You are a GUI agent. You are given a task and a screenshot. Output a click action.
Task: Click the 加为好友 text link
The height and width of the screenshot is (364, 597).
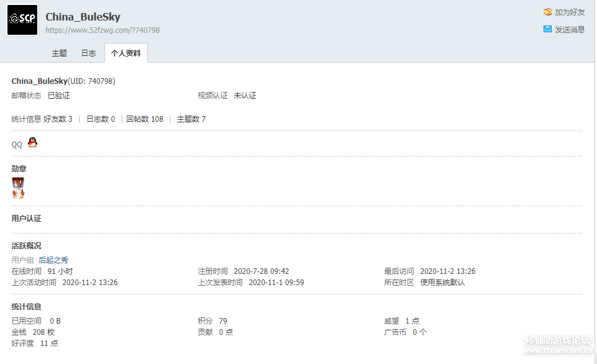pos(570,12)
